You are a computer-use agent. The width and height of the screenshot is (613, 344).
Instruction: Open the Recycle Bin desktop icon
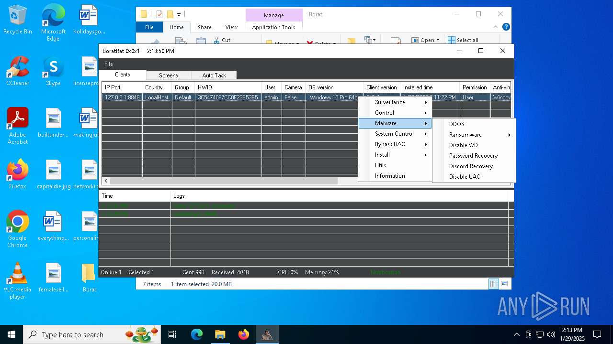[17, 20]
